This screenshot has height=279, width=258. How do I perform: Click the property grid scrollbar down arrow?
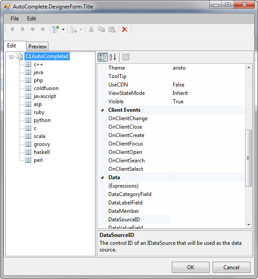pyautogui.click(x=249, y=225)
